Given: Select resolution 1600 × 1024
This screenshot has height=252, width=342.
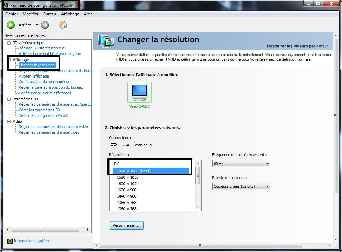Looking at the screenshot, I should pyautogui.click(x=128, y=184).
